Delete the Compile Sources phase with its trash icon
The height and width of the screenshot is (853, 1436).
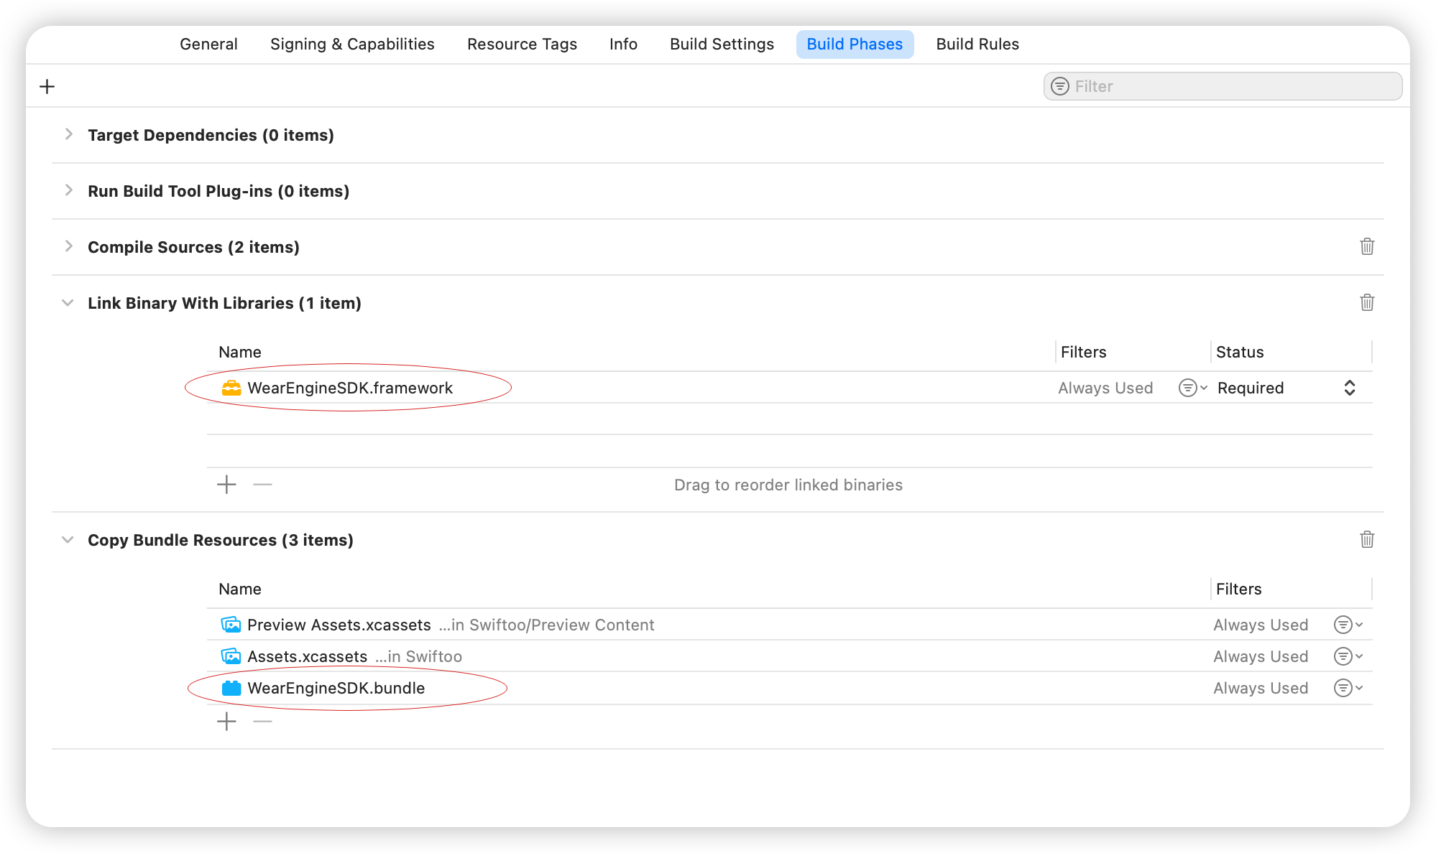[1367, 246]
